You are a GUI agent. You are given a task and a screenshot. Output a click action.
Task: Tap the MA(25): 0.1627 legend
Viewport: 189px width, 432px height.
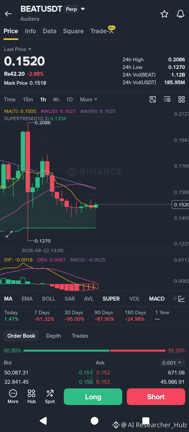click(x=58, y=111)
